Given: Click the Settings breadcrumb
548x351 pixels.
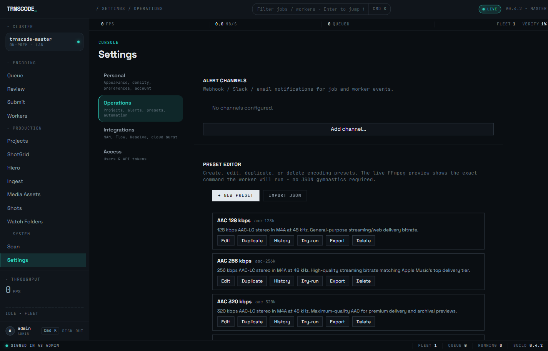Looking at the screenshot, I should coord(113,9).
